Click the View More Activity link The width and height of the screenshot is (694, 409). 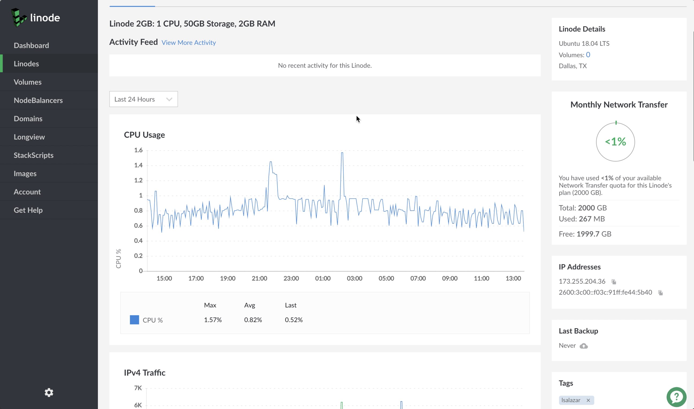(x=188, y=43)
